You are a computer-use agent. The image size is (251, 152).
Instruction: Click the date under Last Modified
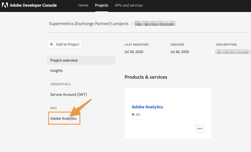(134, 52)
